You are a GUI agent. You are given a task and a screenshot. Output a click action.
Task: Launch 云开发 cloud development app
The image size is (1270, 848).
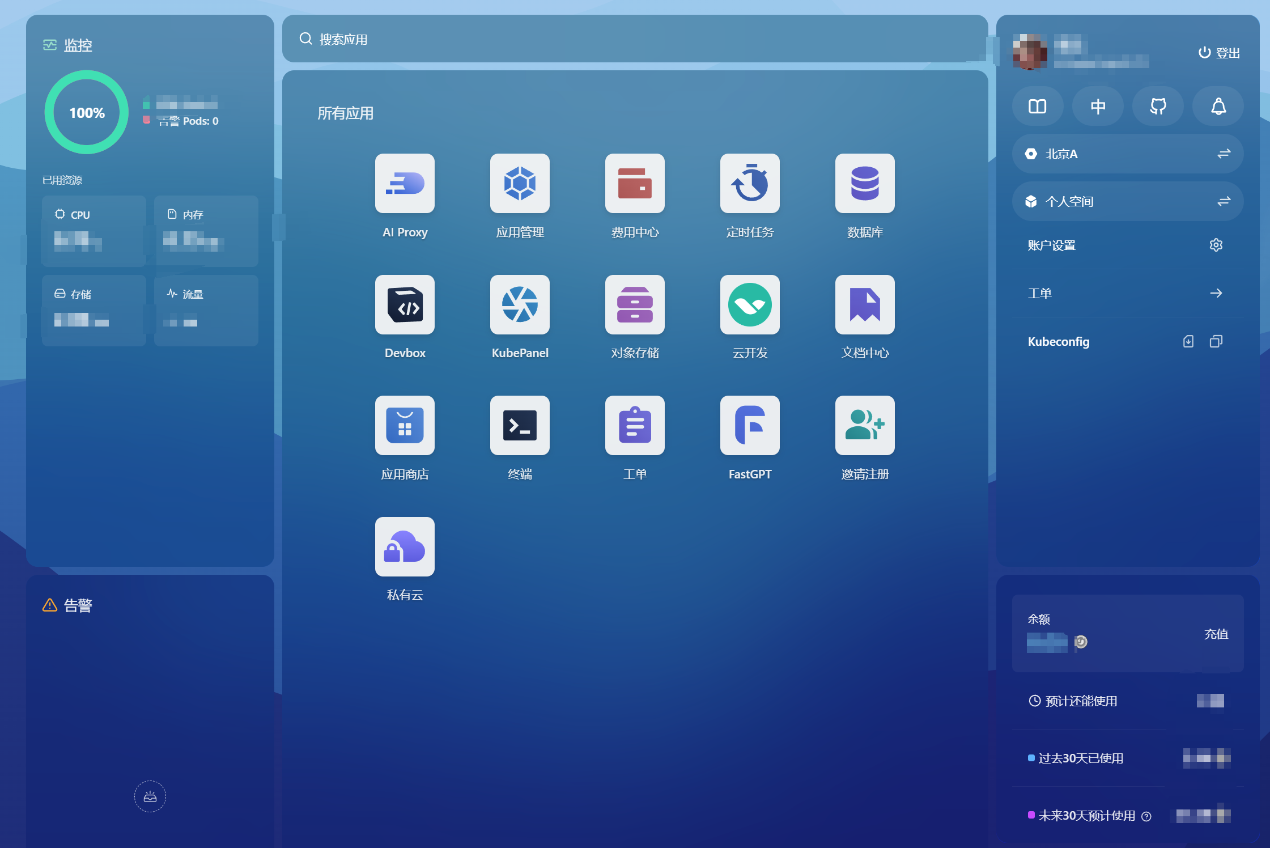click(x=750, y=304)
